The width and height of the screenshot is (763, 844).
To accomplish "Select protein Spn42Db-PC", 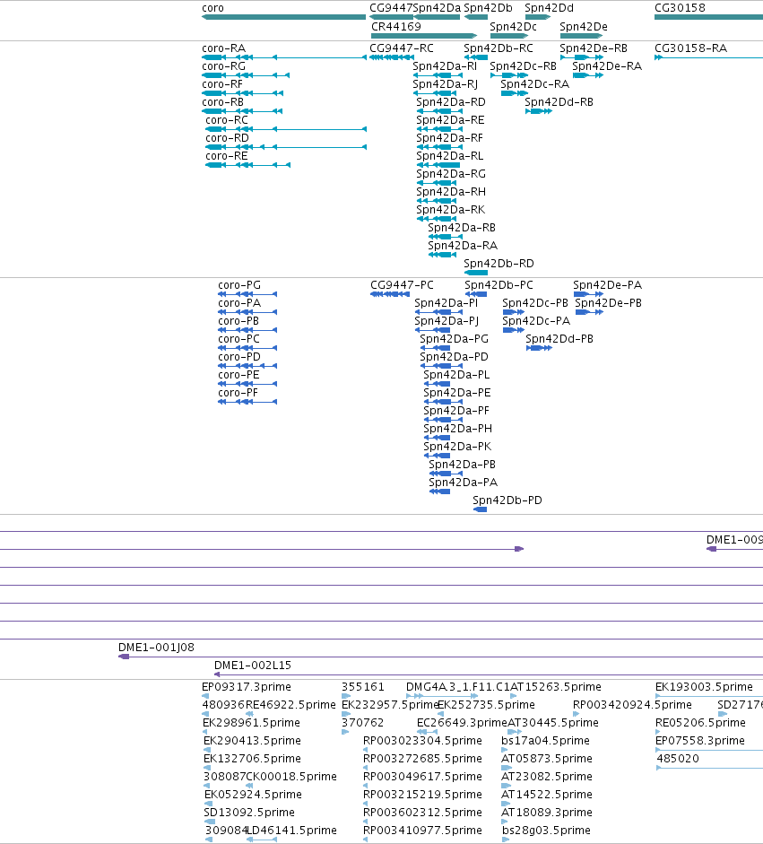I will [x=476, y=294].
